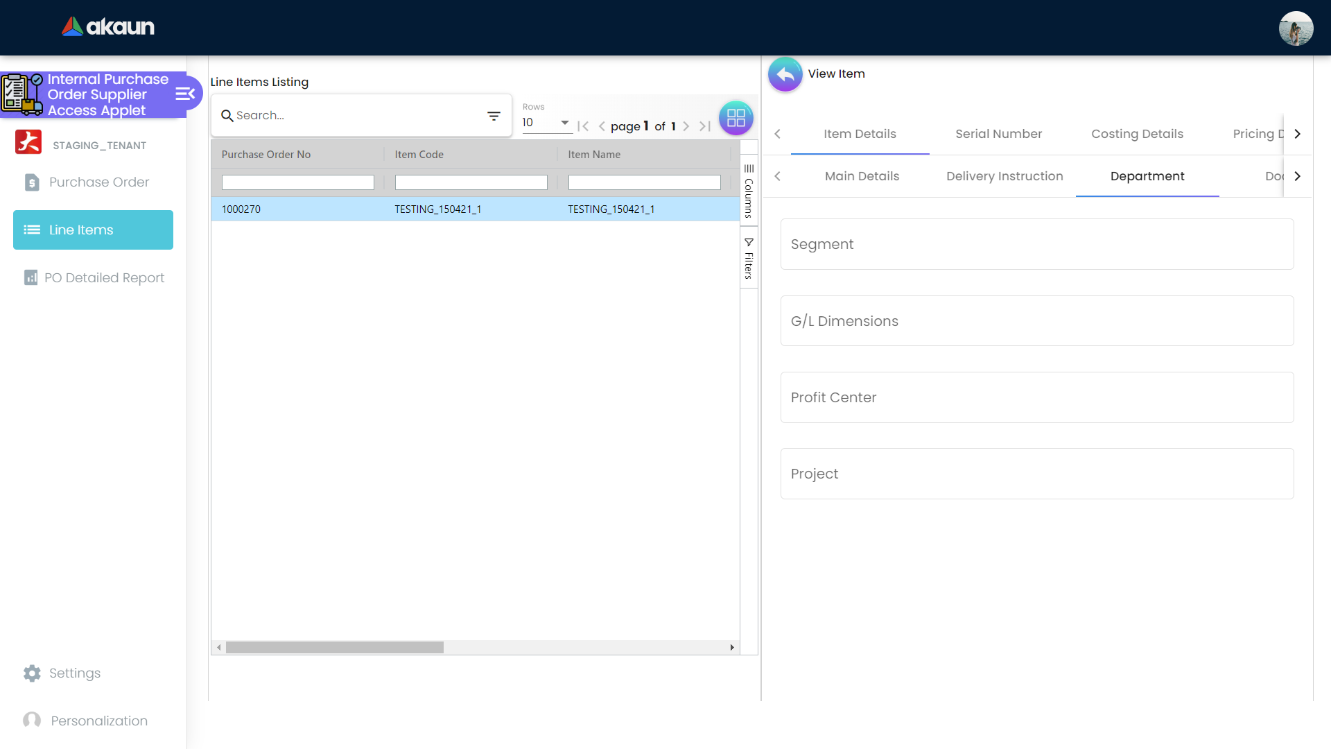Open the Rows per page dropdown
This screenshot has height=749, width=1331.
(546, 123)
